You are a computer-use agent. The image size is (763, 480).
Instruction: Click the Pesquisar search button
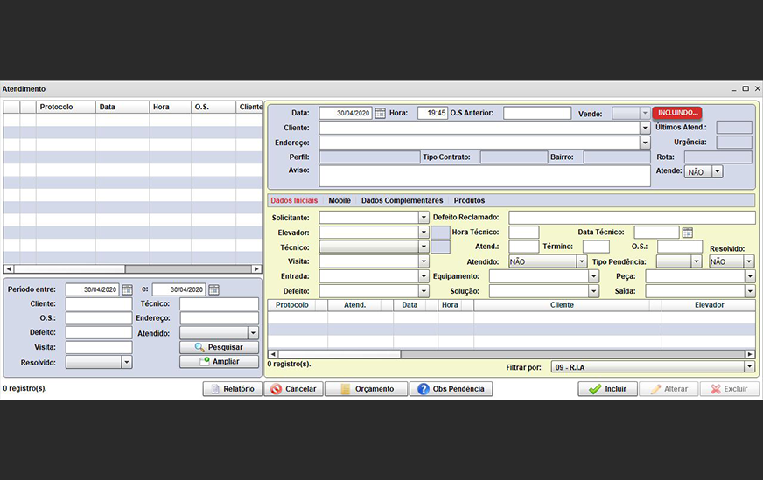tap(219, 347)
